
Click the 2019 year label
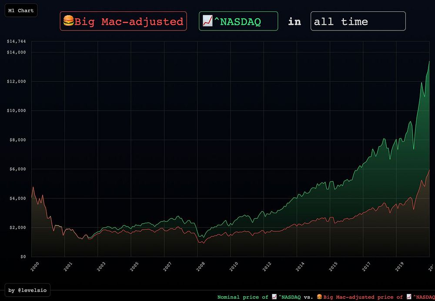point(399,267)
